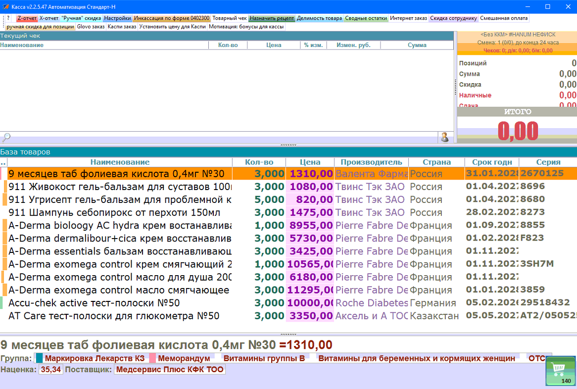Select 911 Угрисепт гель-бальзам row

pyautogui.click(x=288, y=199)
